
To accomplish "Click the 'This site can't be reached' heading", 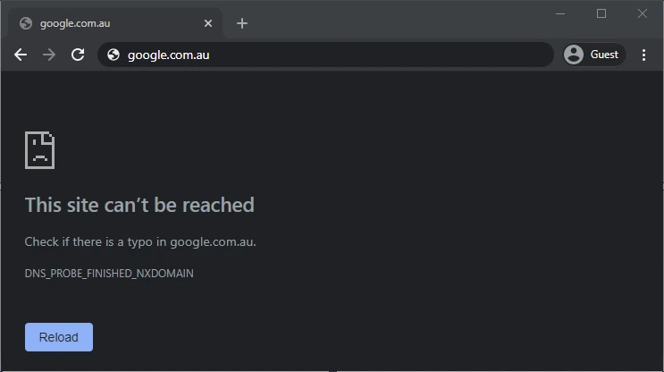I will (139, 205).
